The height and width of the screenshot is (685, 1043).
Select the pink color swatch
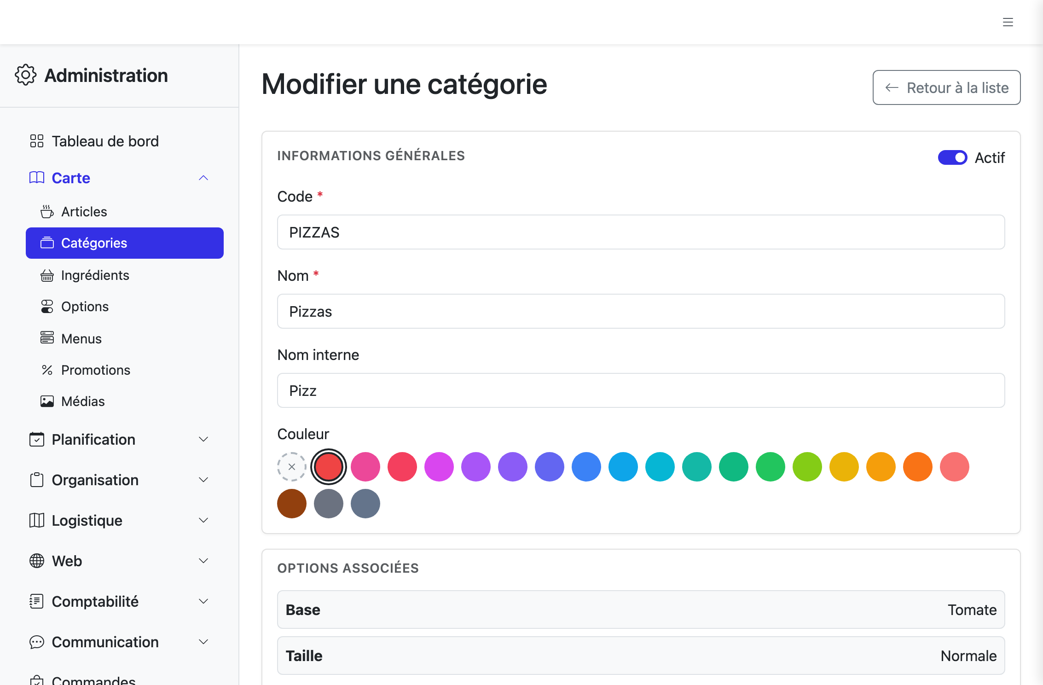click(x=365, y=467)
